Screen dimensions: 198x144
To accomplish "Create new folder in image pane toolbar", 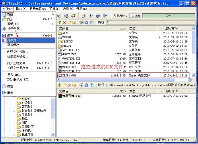I will 69,23.
